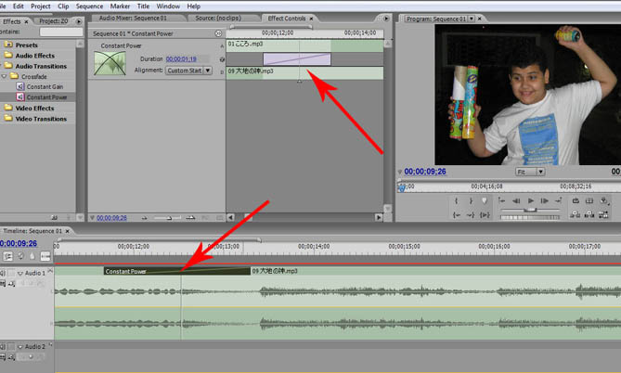The width and height of the screenshot is (621, 373).
Task: Collapse the Crossfade folder
Action: tap(6, 76)
